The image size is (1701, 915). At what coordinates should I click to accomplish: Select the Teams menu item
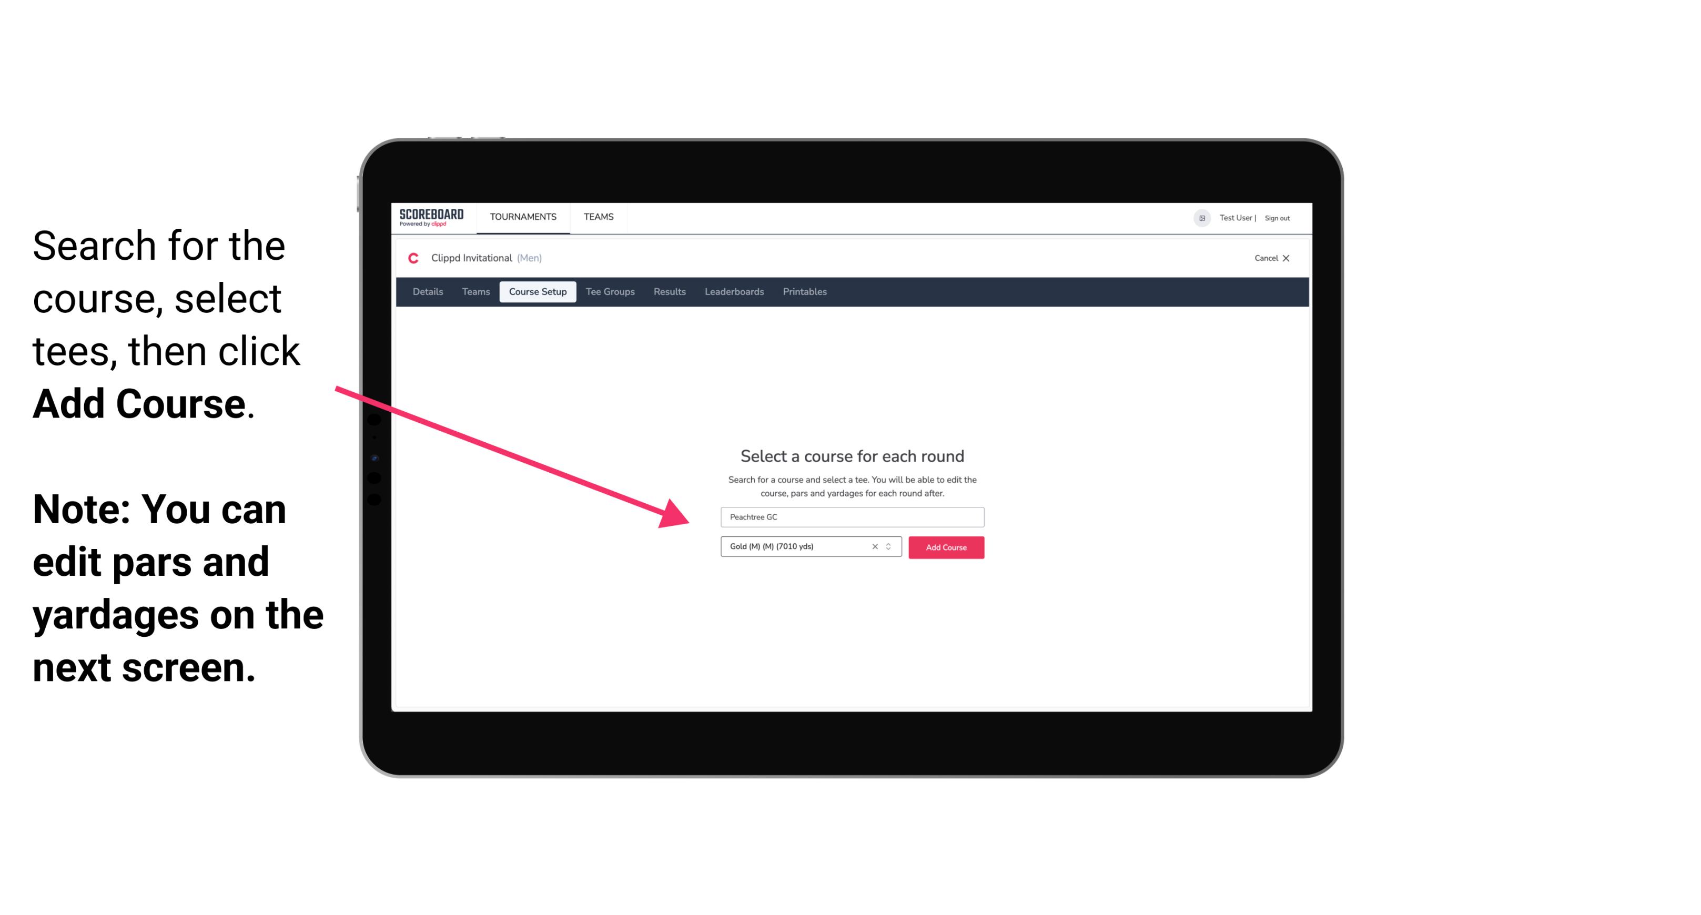pos(597,216)
